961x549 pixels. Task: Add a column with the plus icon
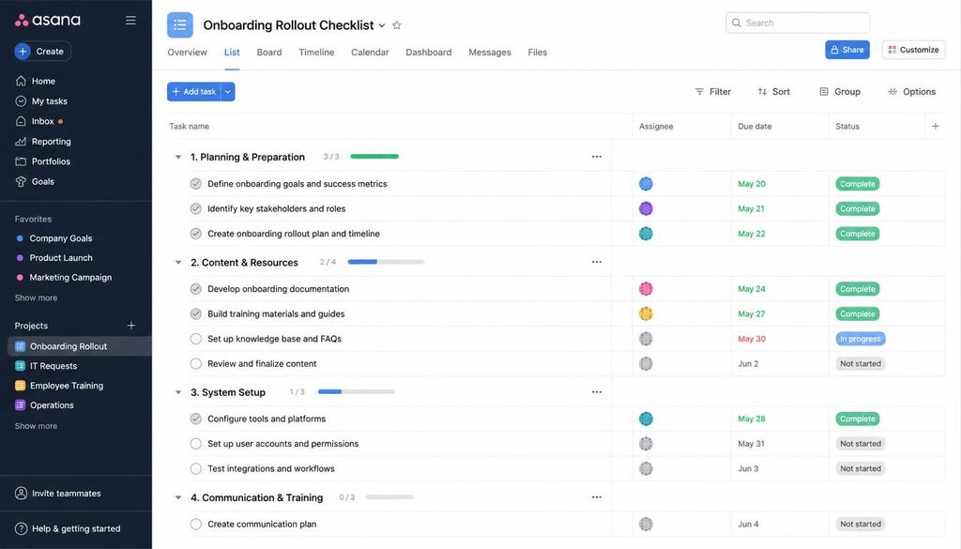(x=936, y=126)
